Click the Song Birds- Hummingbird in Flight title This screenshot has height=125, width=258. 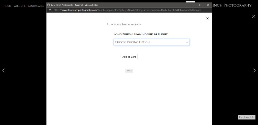click(141, 34)
